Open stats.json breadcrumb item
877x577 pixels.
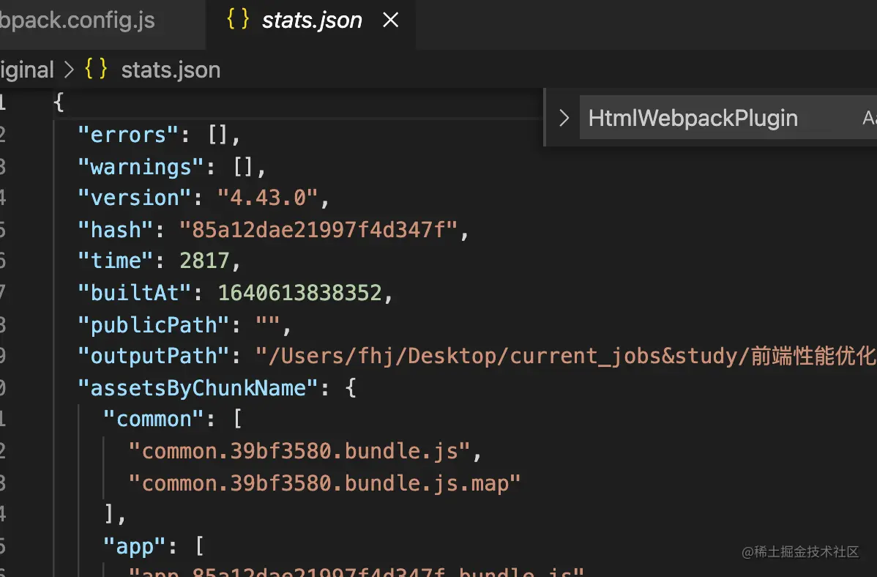click(x=171, y=70)
